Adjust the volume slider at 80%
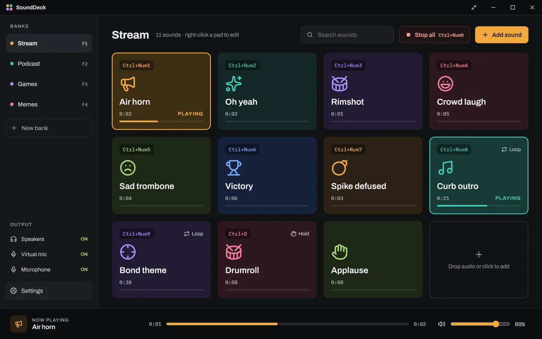The image size is (542, 339). pos(480,324)
